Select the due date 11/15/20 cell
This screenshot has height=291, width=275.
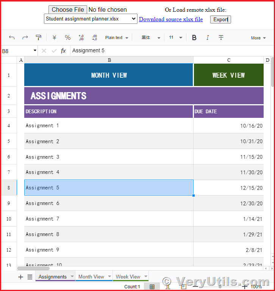[229, 157]
